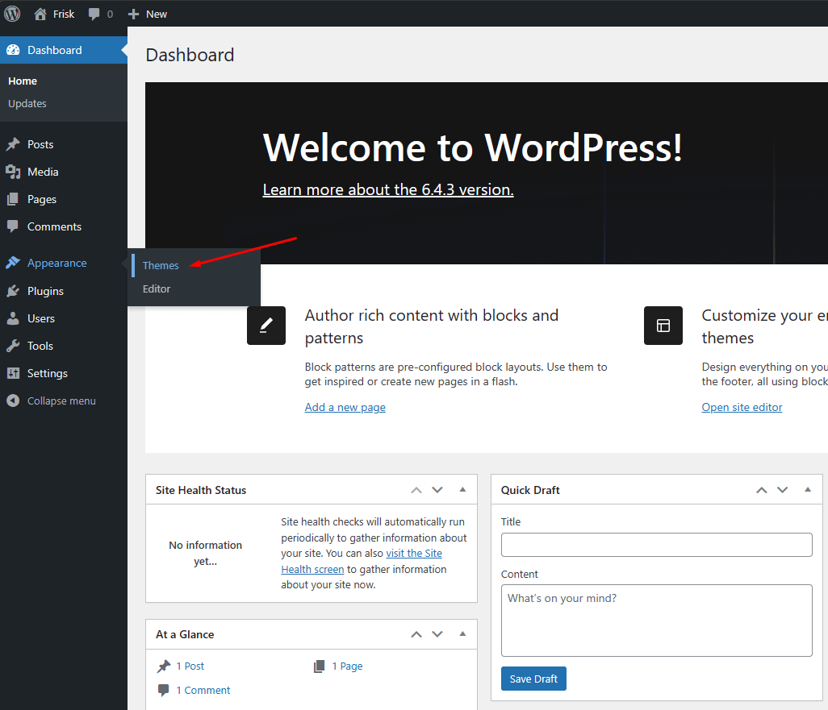Viewport: 828px width, 710px height.
Task: Toggle the Quick Draft panel closed
Action: pyautogui.click(x=808, y=490)
